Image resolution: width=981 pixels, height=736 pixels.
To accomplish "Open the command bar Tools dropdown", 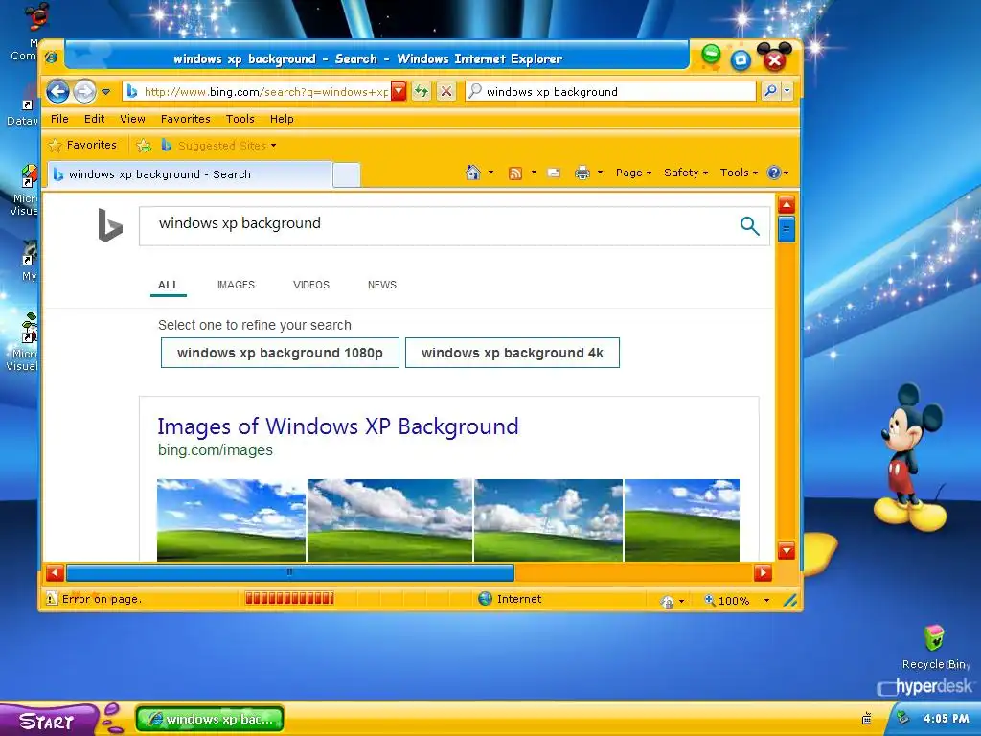I will pos(739,172).
